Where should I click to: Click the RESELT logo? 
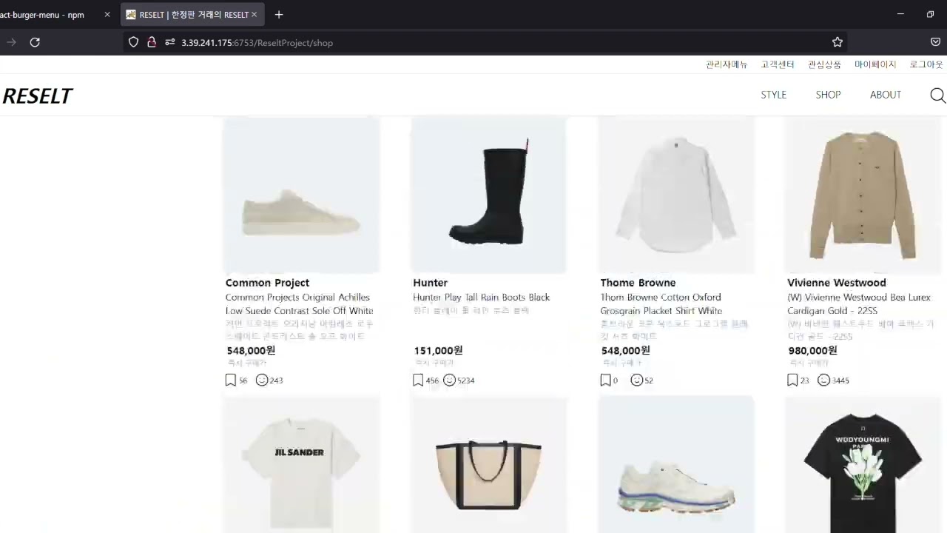tap(37, 96)
